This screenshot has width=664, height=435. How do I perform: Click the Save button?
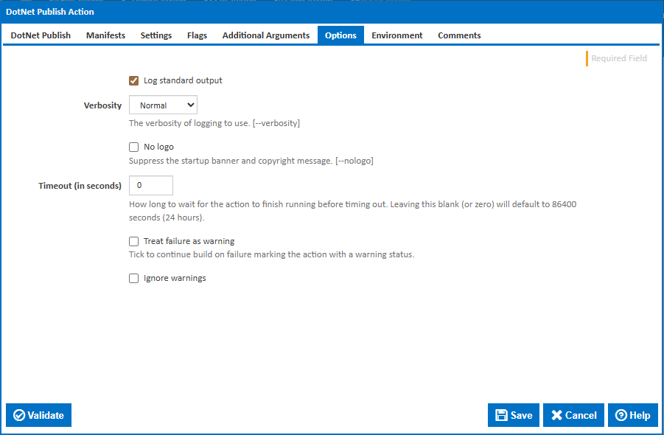513,415
